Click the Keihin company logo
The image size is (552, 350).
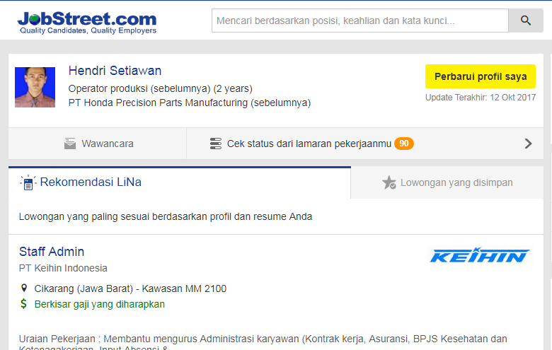(480, 255)
